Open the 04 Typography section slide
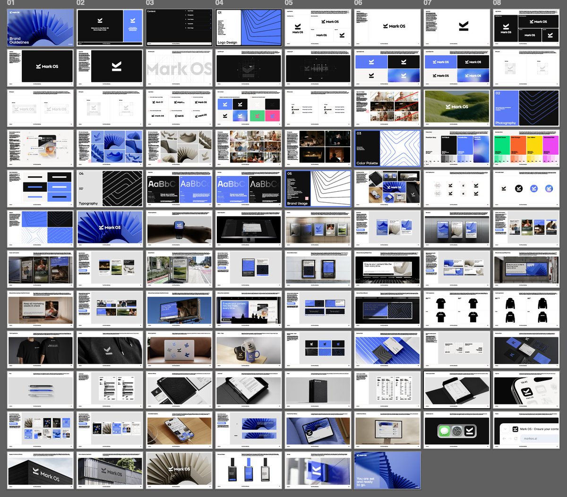The image size is (567, 497). pos(110,189)
